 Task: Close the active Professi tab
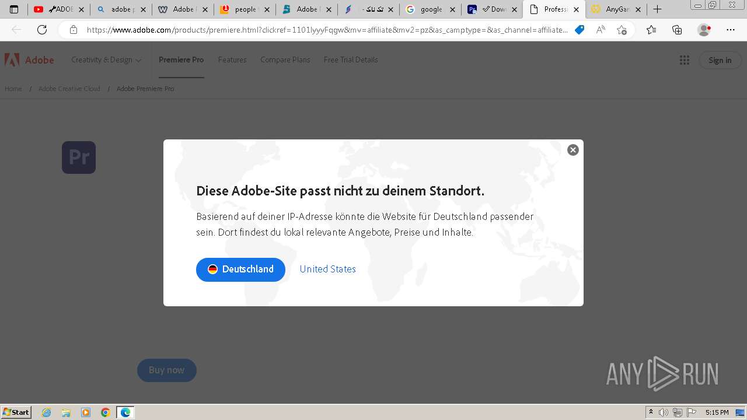point(577,9)
